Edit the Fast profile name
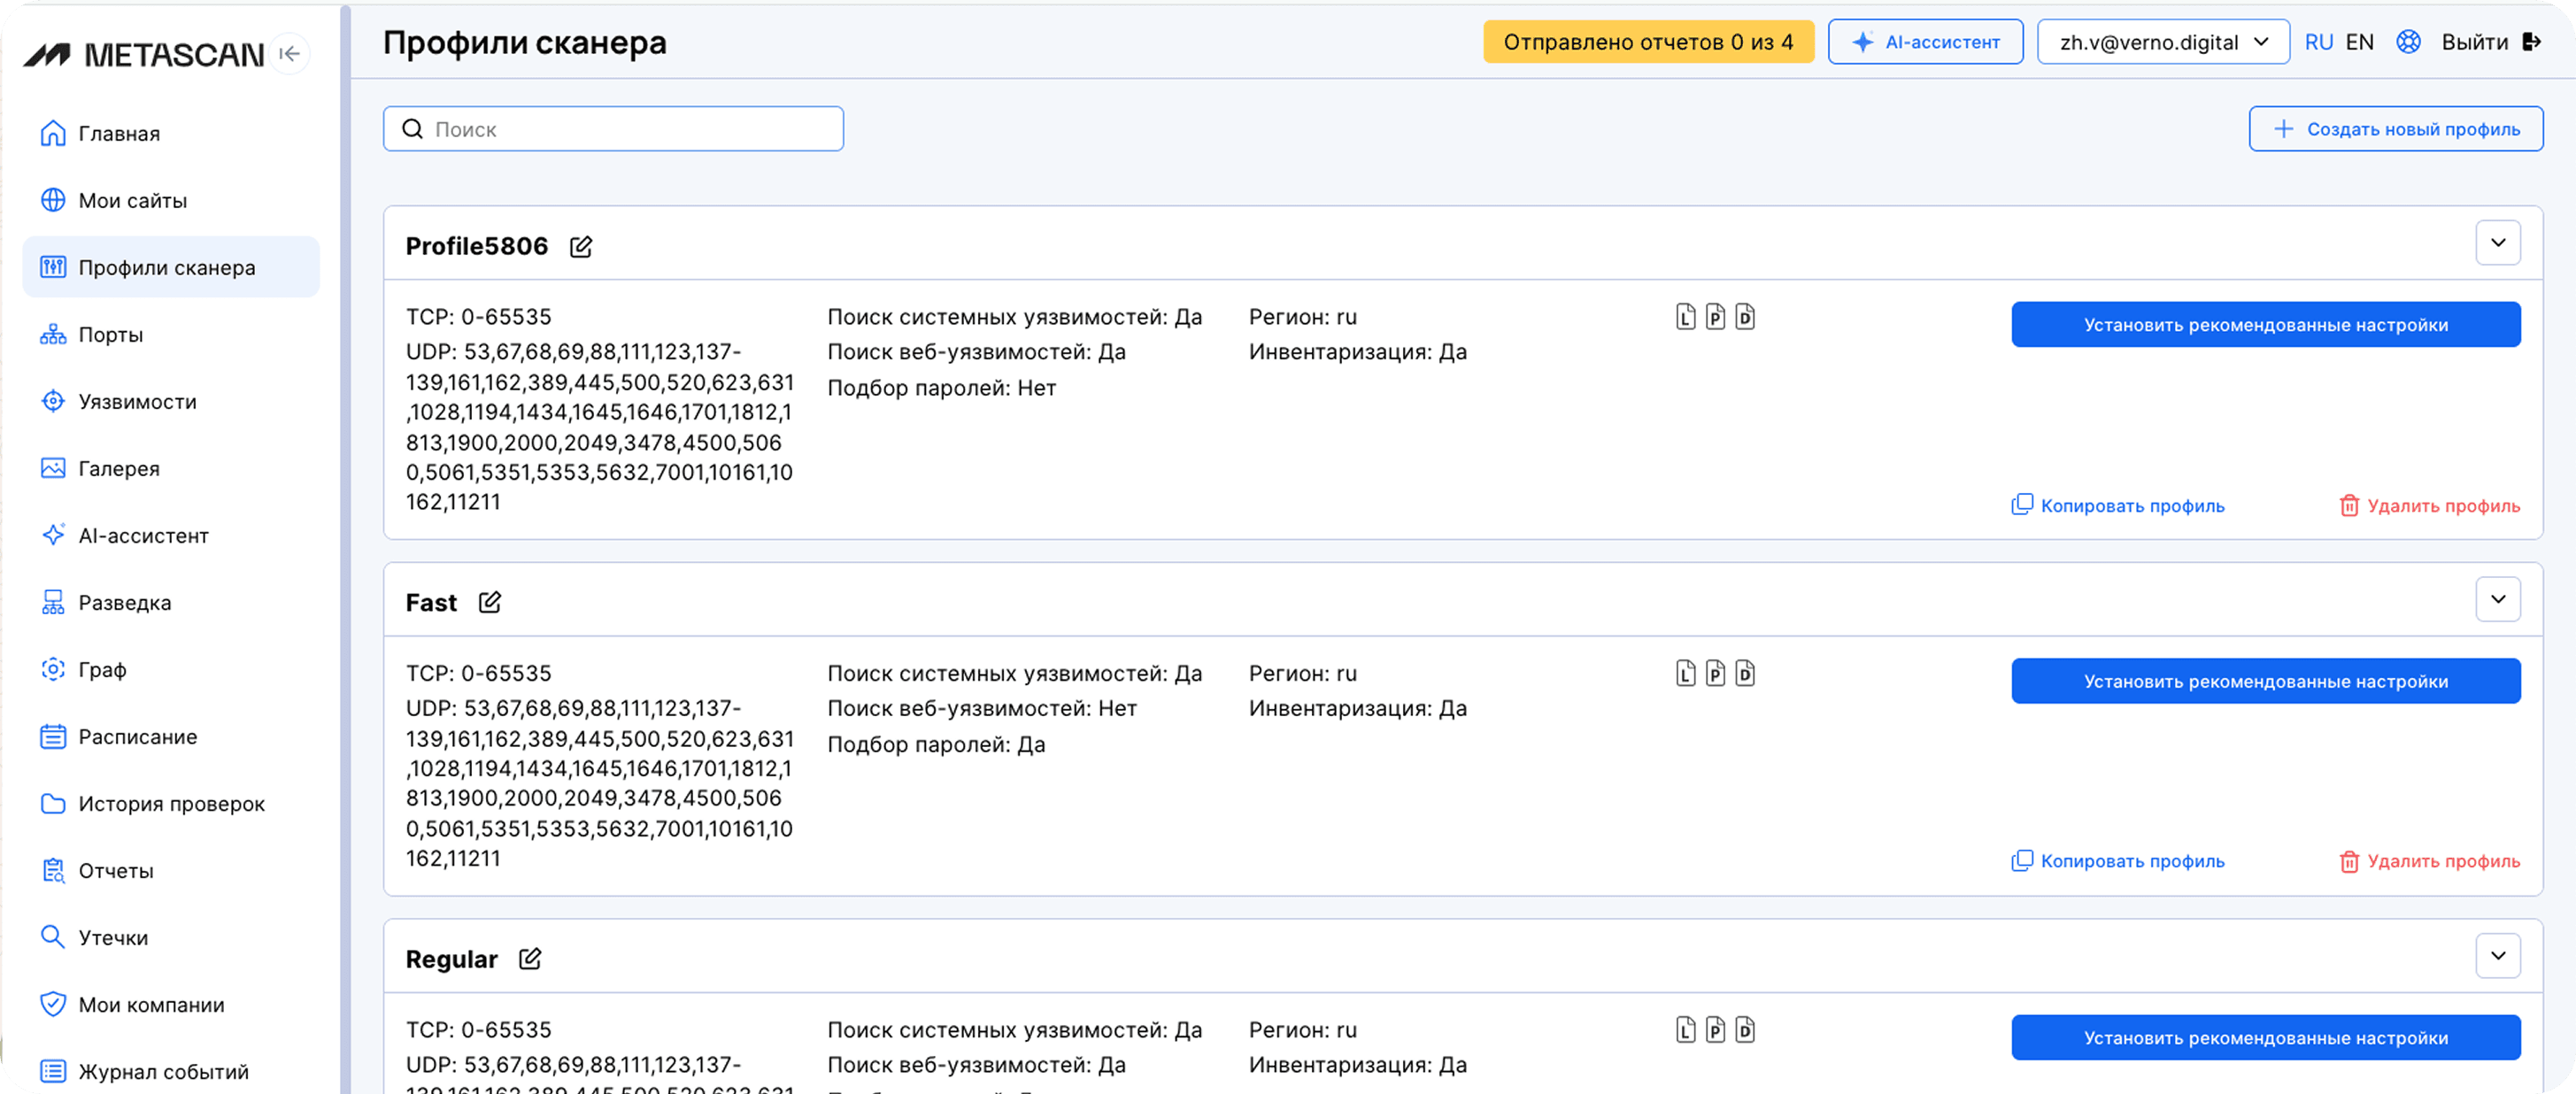This screenshot has height=1094, width=2576. [489, 602]
